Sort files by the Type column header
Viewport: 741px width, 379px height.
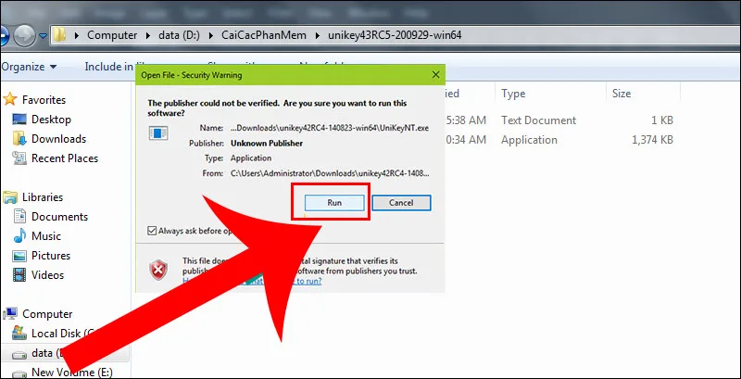point(513,94)
